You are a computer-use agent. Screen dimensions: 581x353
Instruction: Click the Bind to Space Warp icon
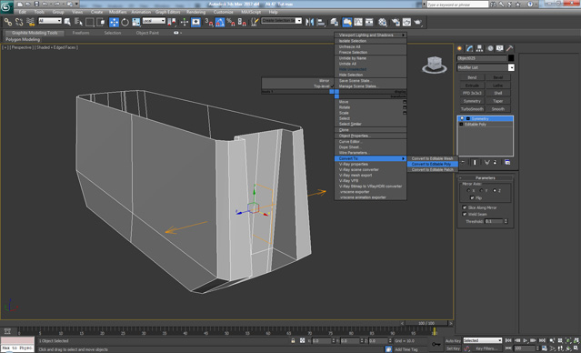tap(30, 22)
